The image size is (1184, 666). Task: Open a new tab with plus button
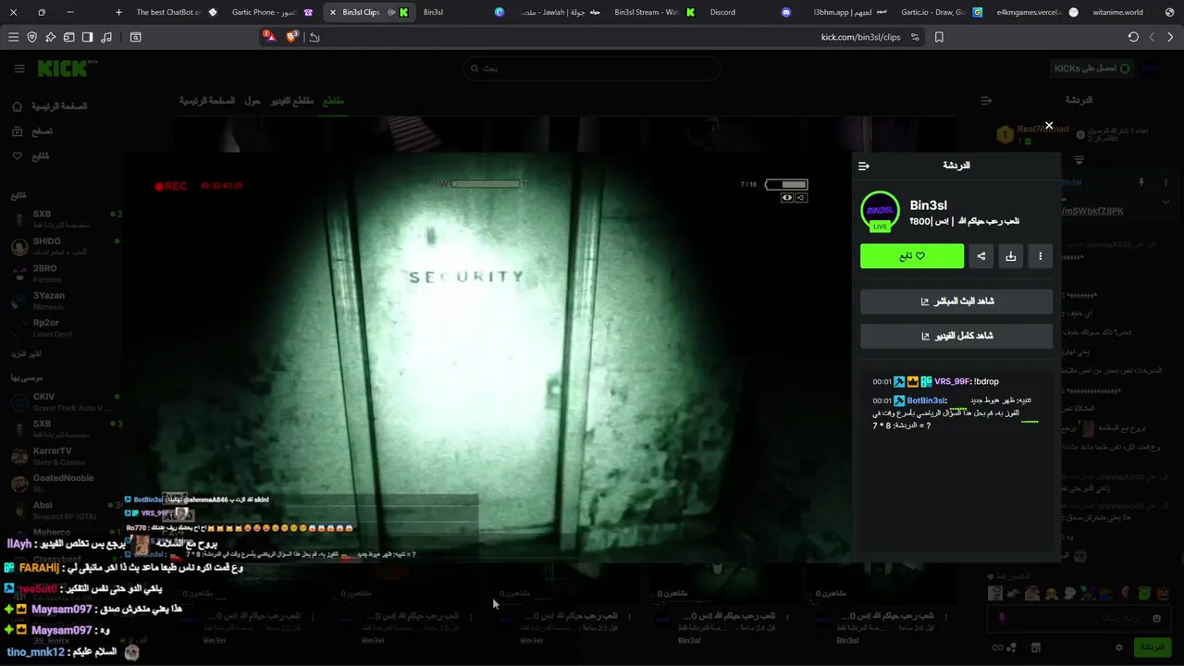click(x=118, y=12)
